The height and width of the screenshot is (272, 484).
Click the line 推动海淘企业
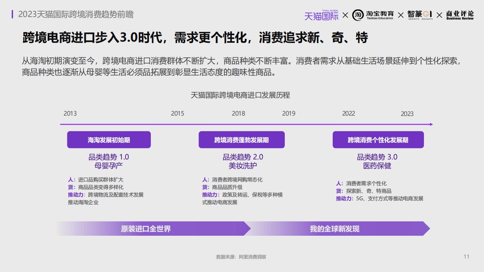83,202
